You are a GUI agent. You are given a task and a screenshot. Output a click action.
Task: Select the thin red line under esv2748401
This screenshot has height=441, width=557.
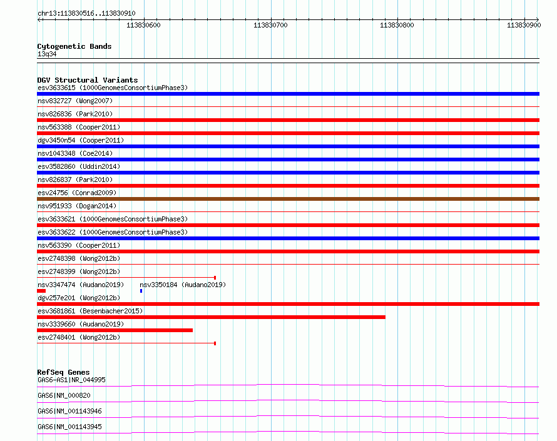(126, 343)
